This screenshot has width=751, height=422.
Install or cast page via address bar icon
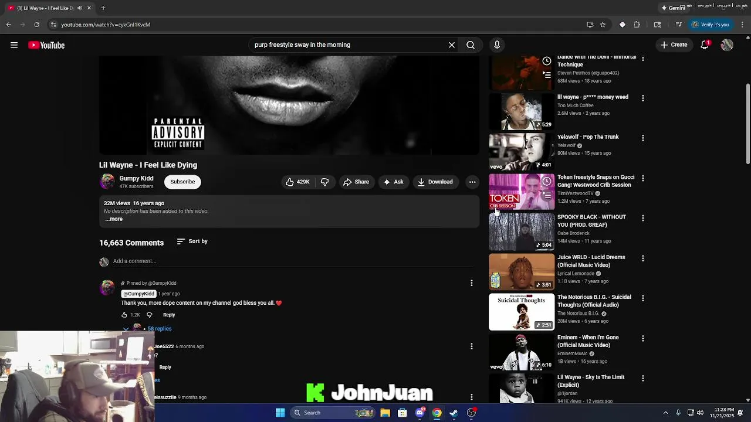pos(590,25)
